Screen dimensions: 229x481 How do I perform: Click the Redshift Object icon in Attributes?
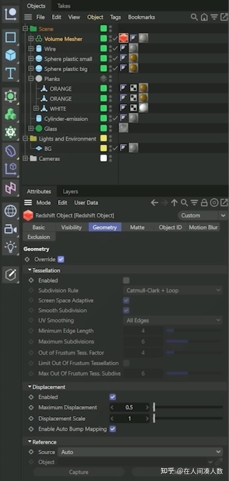point(28,215)
